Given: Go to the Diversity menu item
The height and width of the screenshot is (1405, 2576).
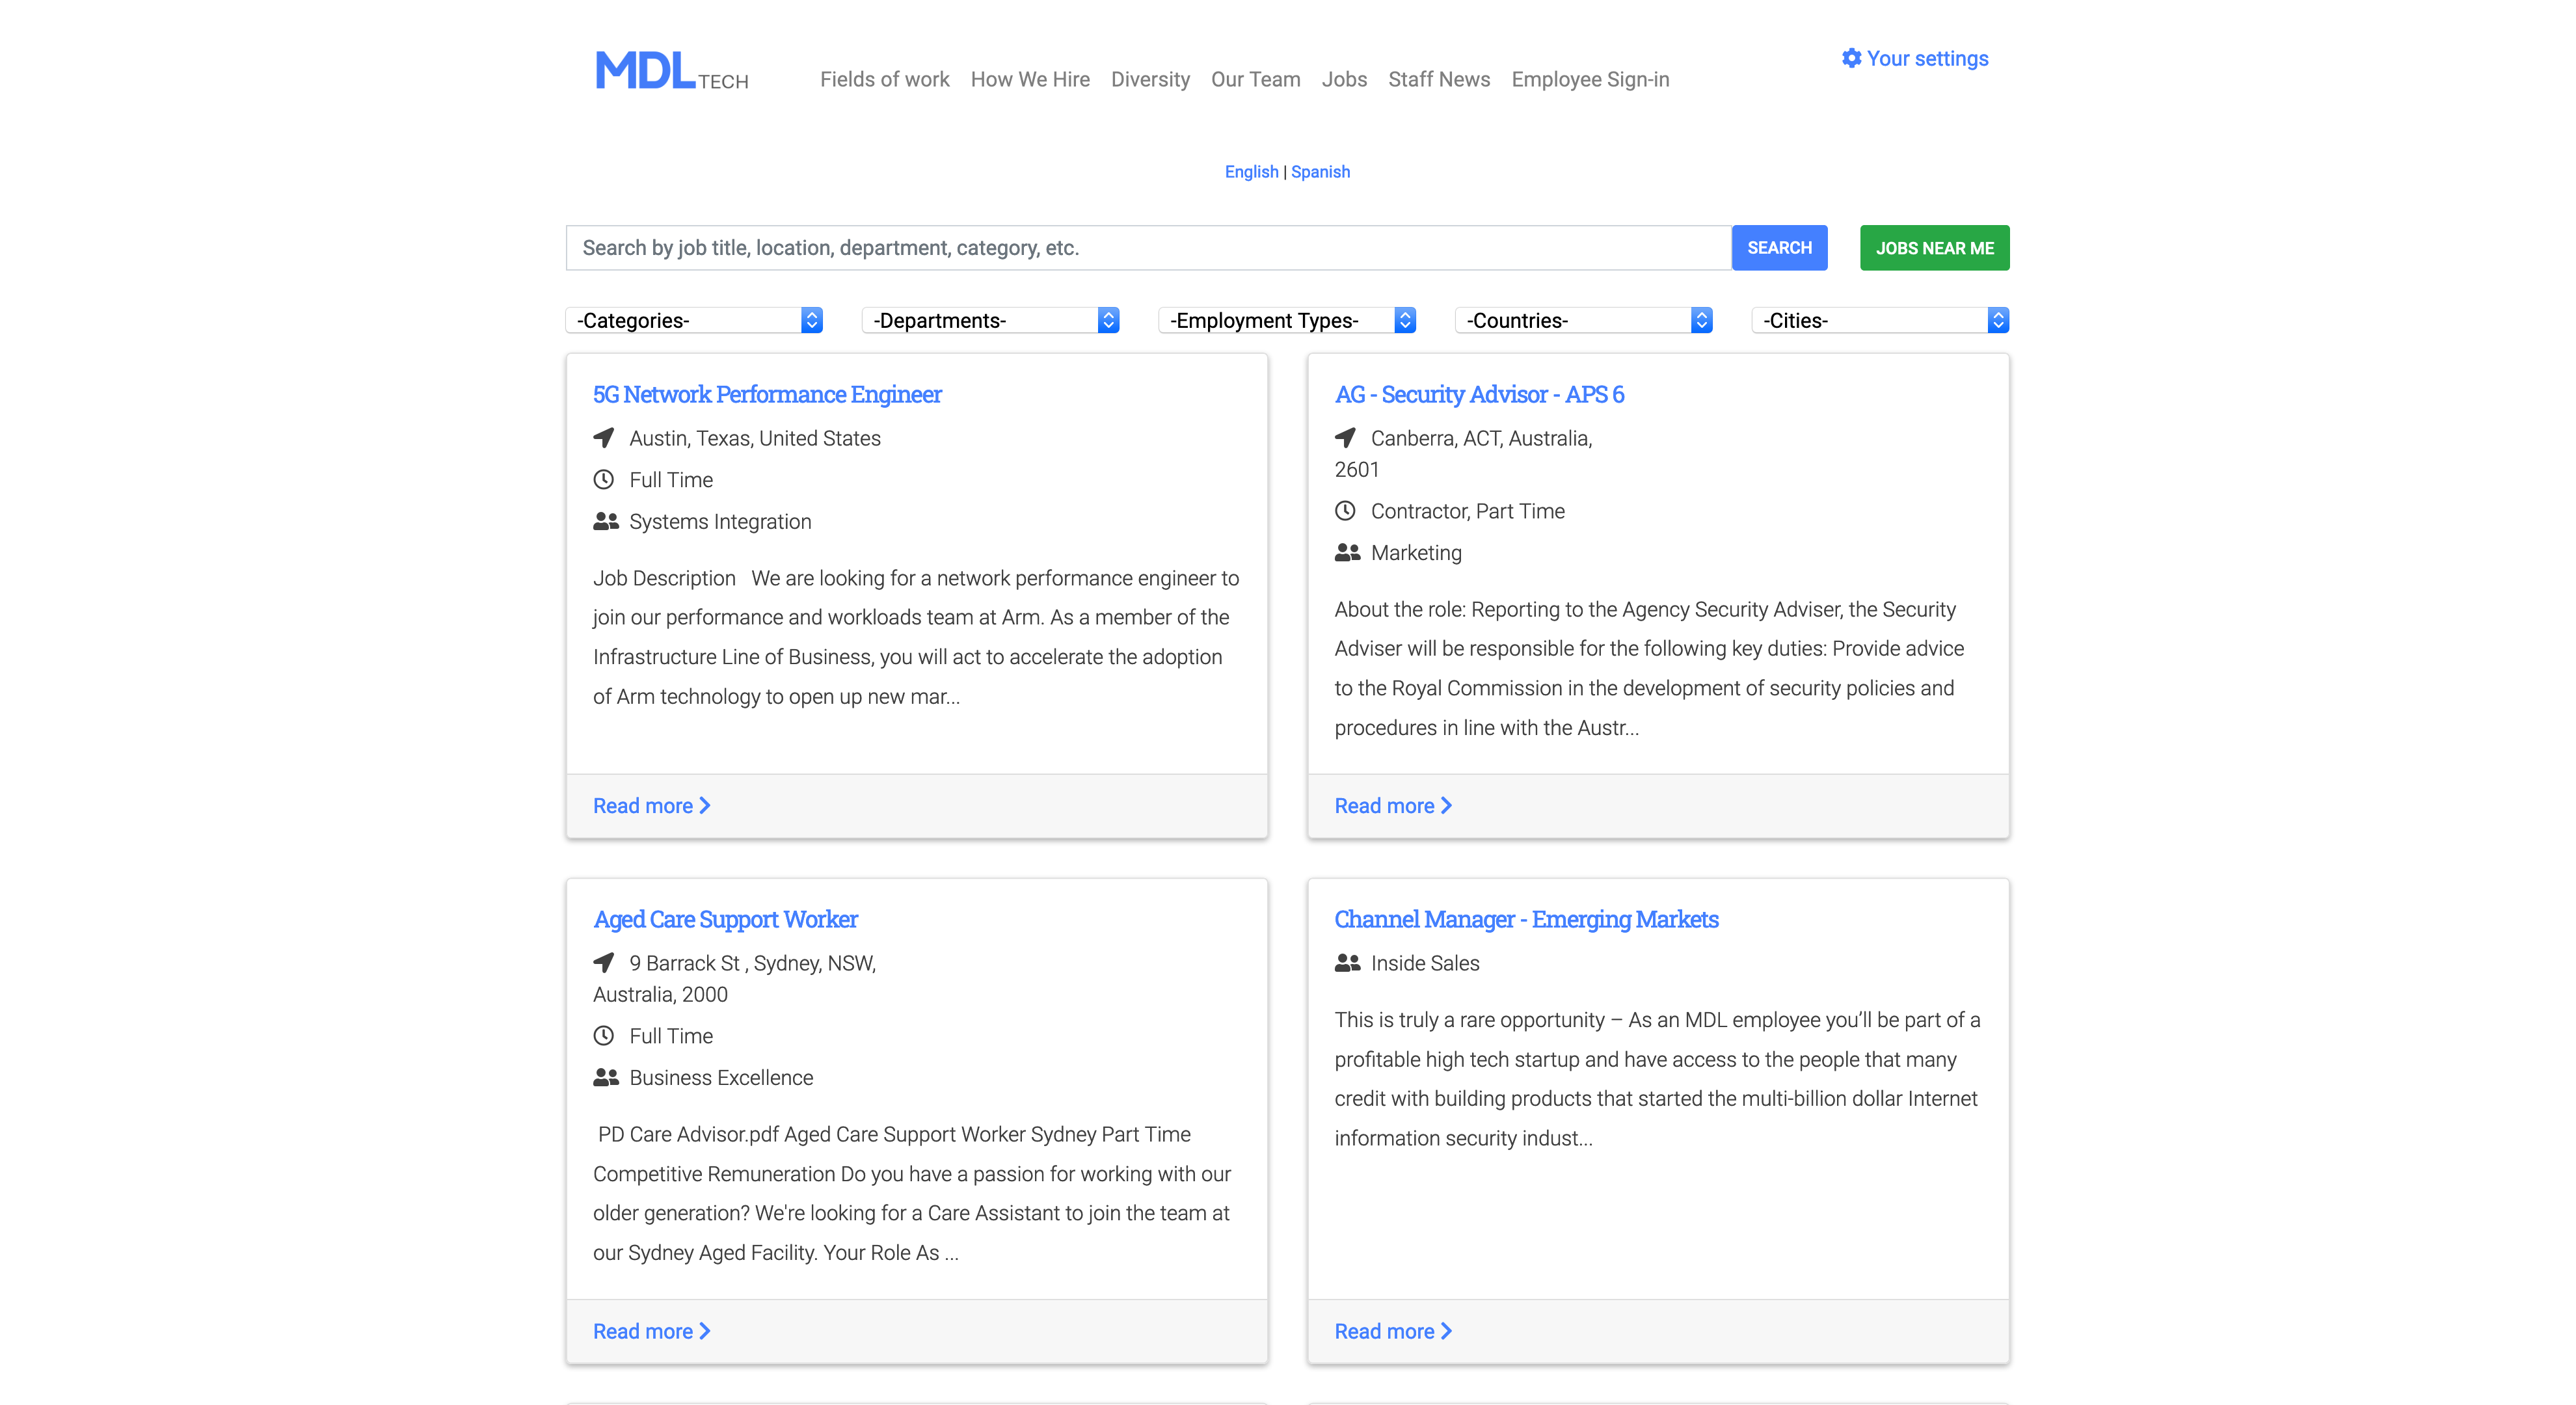Looking at the screenshot, I should click(x=1150, y=79).
